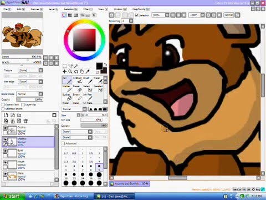Delete the selected layer with trash icon
The image size is (266, 200).
25,121
